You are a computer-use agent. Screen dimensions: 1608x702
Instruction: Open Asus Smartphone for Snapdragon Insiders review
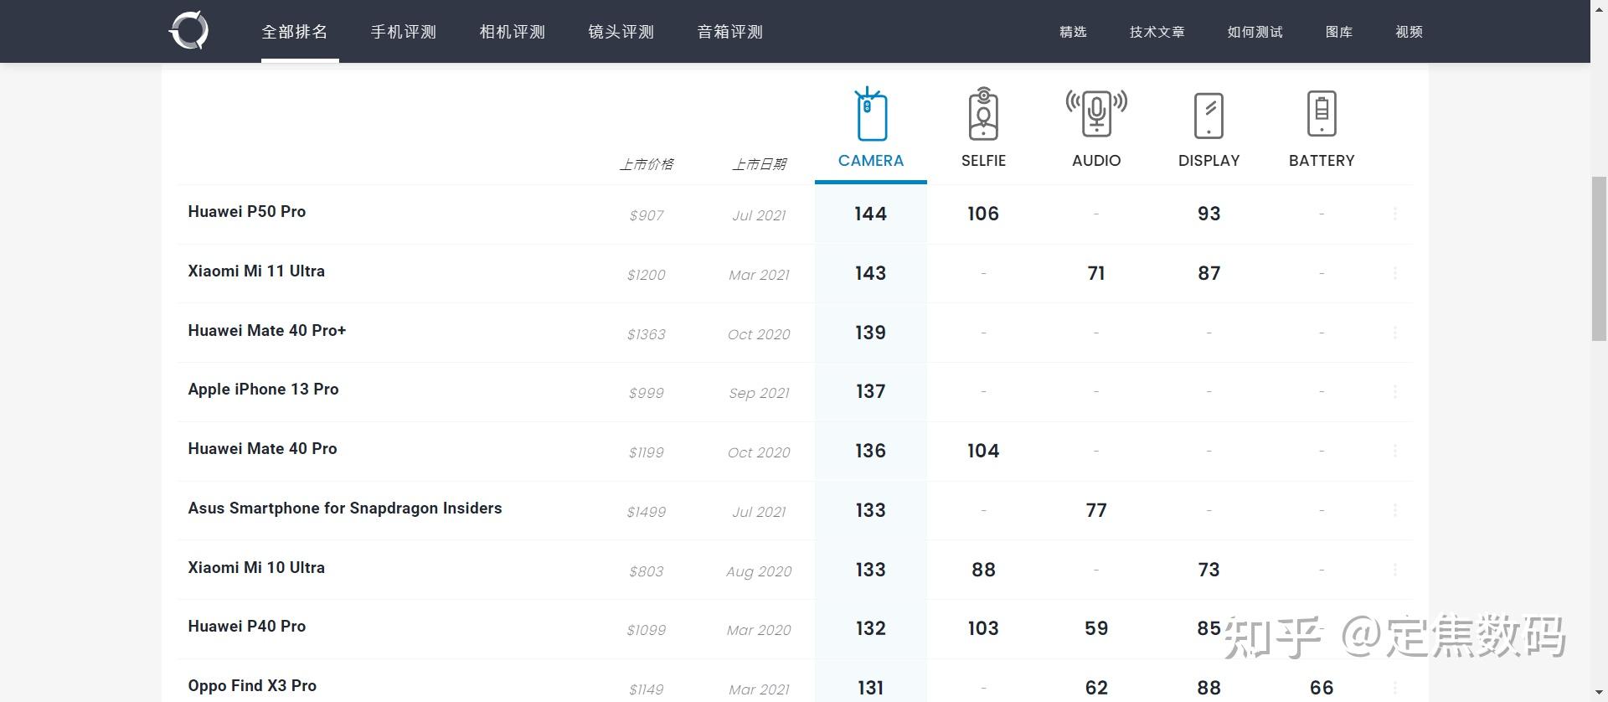[x=345, y=508]
